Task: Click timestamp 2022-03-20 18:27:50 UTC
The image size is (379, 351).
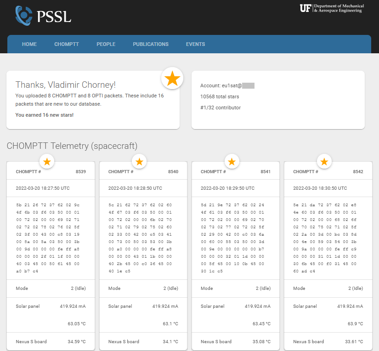Action: pyautogui.click(x=43, y=188)
